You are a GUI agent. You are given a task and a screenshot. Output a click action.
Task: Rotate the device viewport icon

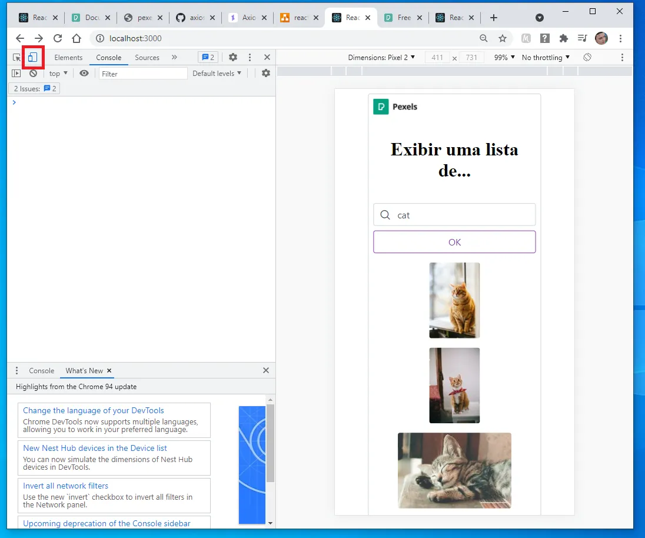(587, 57)
